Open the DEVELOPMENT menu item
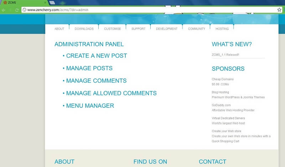This screenshot has width=285, height=167. (x=167, y=29)
